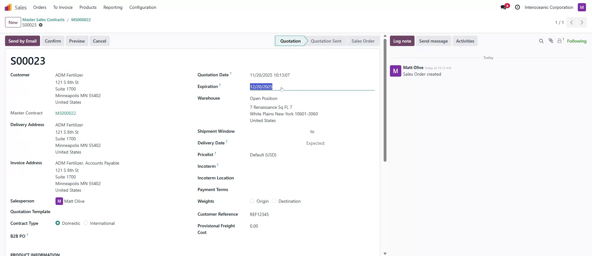The height and width of the screenshot is (256, 592).
Task: Cancel the quotation
Action: [x=100, y=41]
